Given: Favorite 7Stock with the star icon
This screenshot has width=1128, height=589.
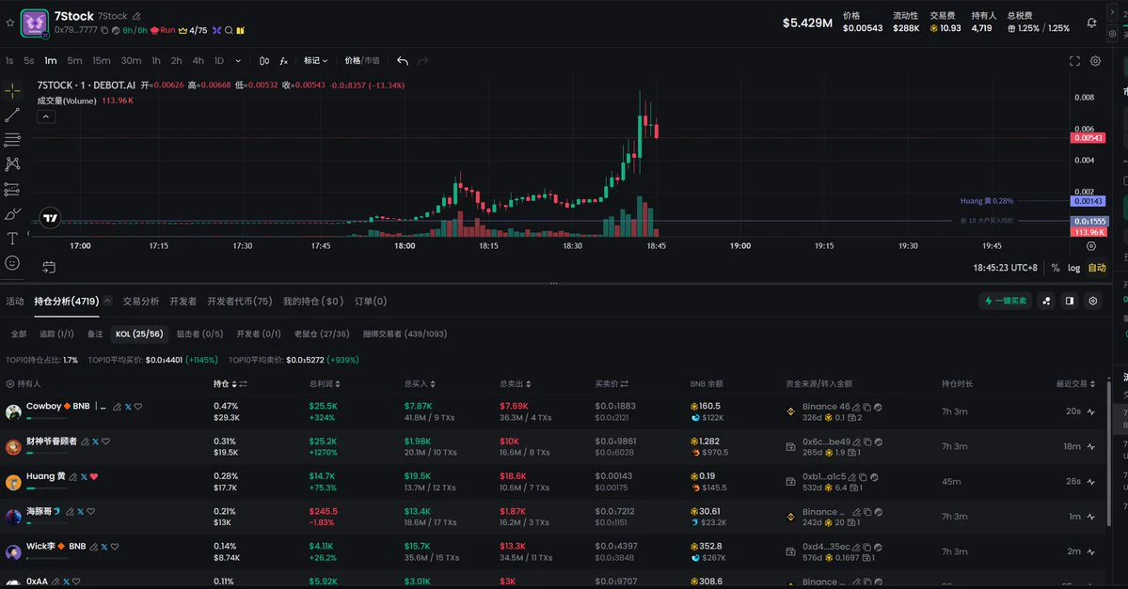Looking at the screenshot, I should click(x=10, y=23).
